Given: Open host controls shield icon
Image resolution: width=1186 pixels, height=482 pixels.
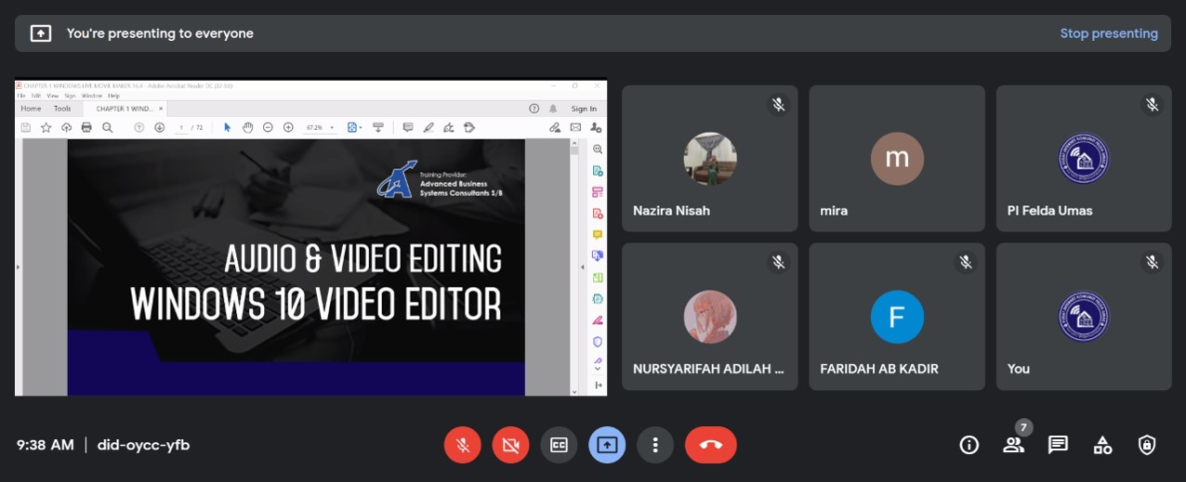Looking at the screenshot, I should tap(1147, 445).
